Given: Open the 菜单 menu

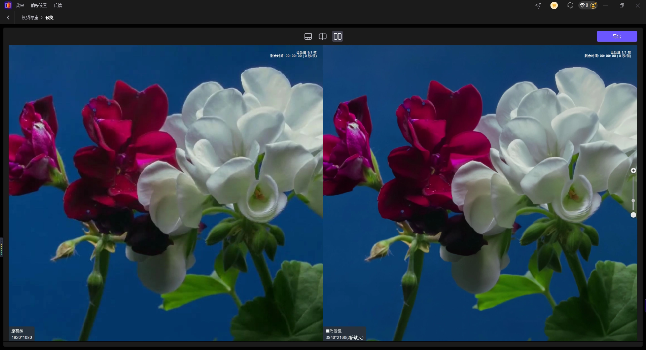Looking at the screenshot, I should pos(20,5).
